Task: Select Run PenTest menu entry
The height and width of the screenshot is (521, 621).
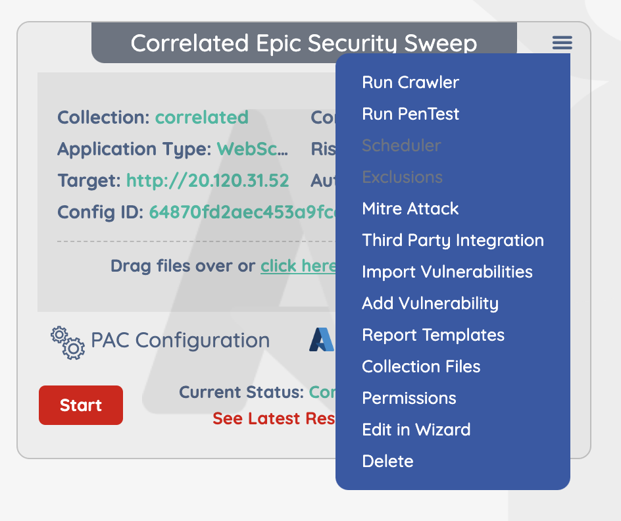Action: tap(410, 114)
